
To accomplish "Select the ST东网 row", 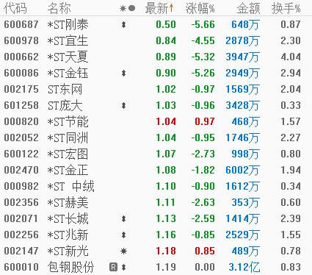I will [156, 89].
